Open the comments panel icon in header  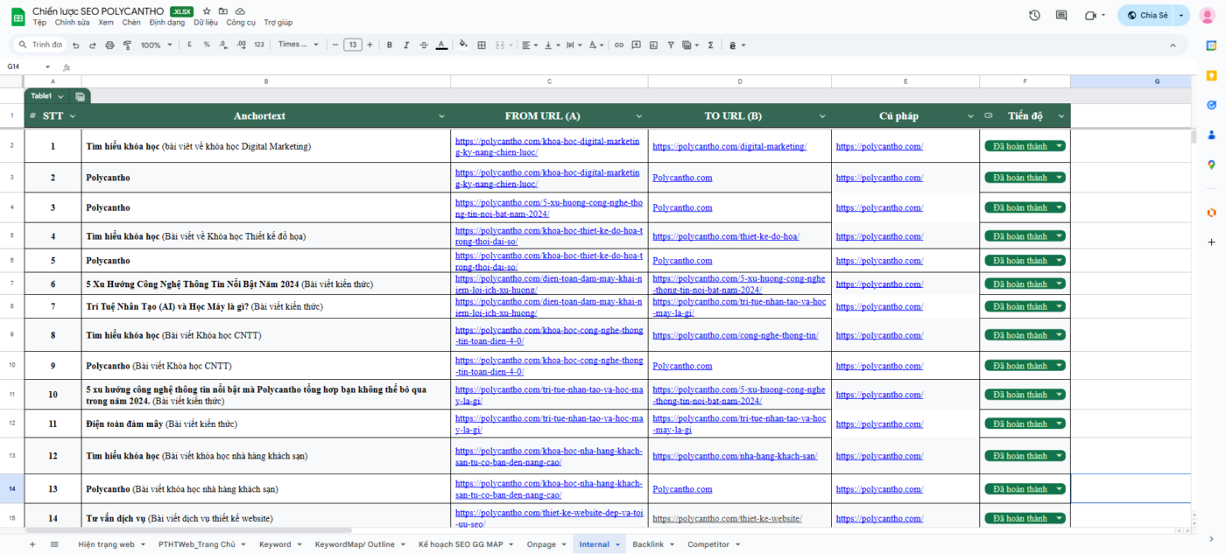pyautogui.click(x=1061, y=15)
